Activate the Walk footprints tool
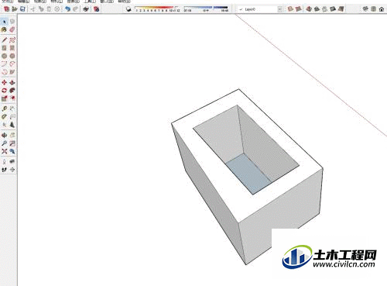The height and width of the screenshot is (286, 387). coord(4,170)
